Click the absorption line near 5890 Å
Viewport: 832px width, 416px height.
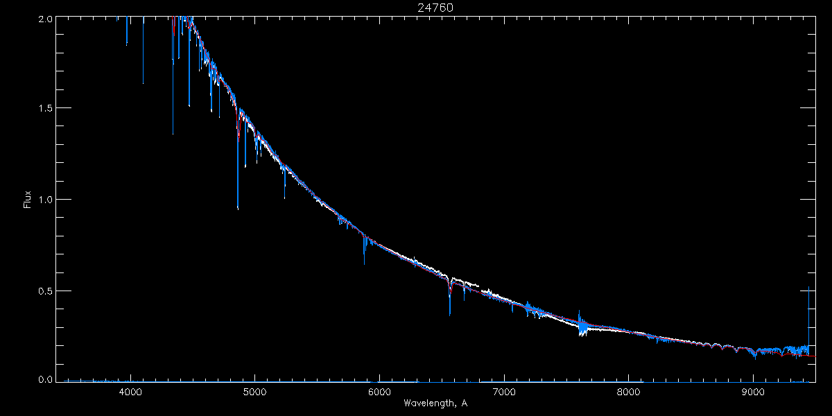point(365,250)
